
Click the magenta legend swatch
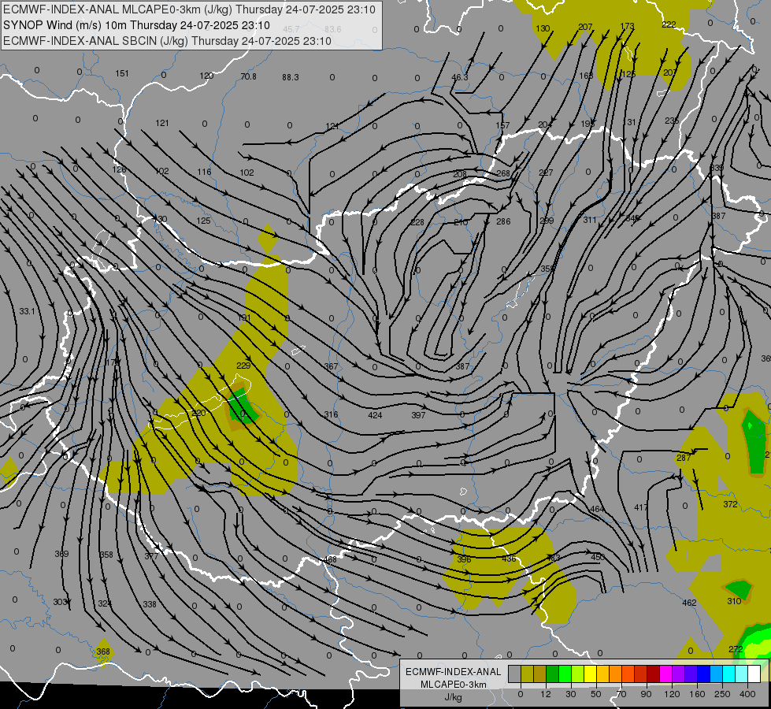tap(665, 674)
